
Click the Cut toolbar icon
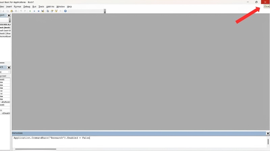[3, 11]
